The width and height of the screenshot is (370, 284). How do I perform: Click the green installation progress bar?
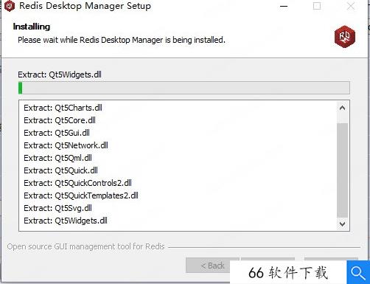184,88
